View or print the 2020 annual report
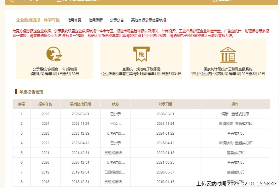Screen dimensions: 279x188 coord(235,163)
